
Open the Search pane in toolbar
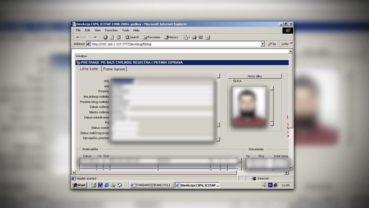[x=132, y=37]
